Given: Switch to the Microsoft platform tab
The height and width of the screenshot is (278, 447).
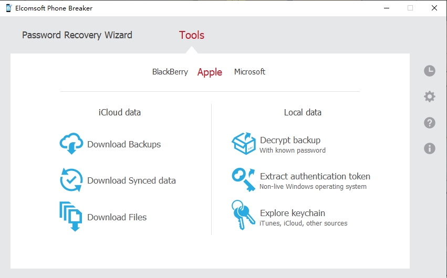Looking at the screenshot, I should click(x=250, y=72).
